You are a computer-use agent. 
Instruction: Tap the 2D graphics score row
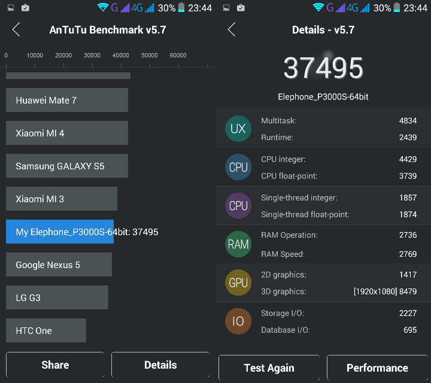(x=339, y=275)
